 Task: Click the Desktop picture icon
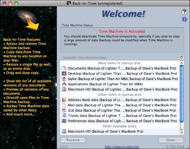[64, 73]
